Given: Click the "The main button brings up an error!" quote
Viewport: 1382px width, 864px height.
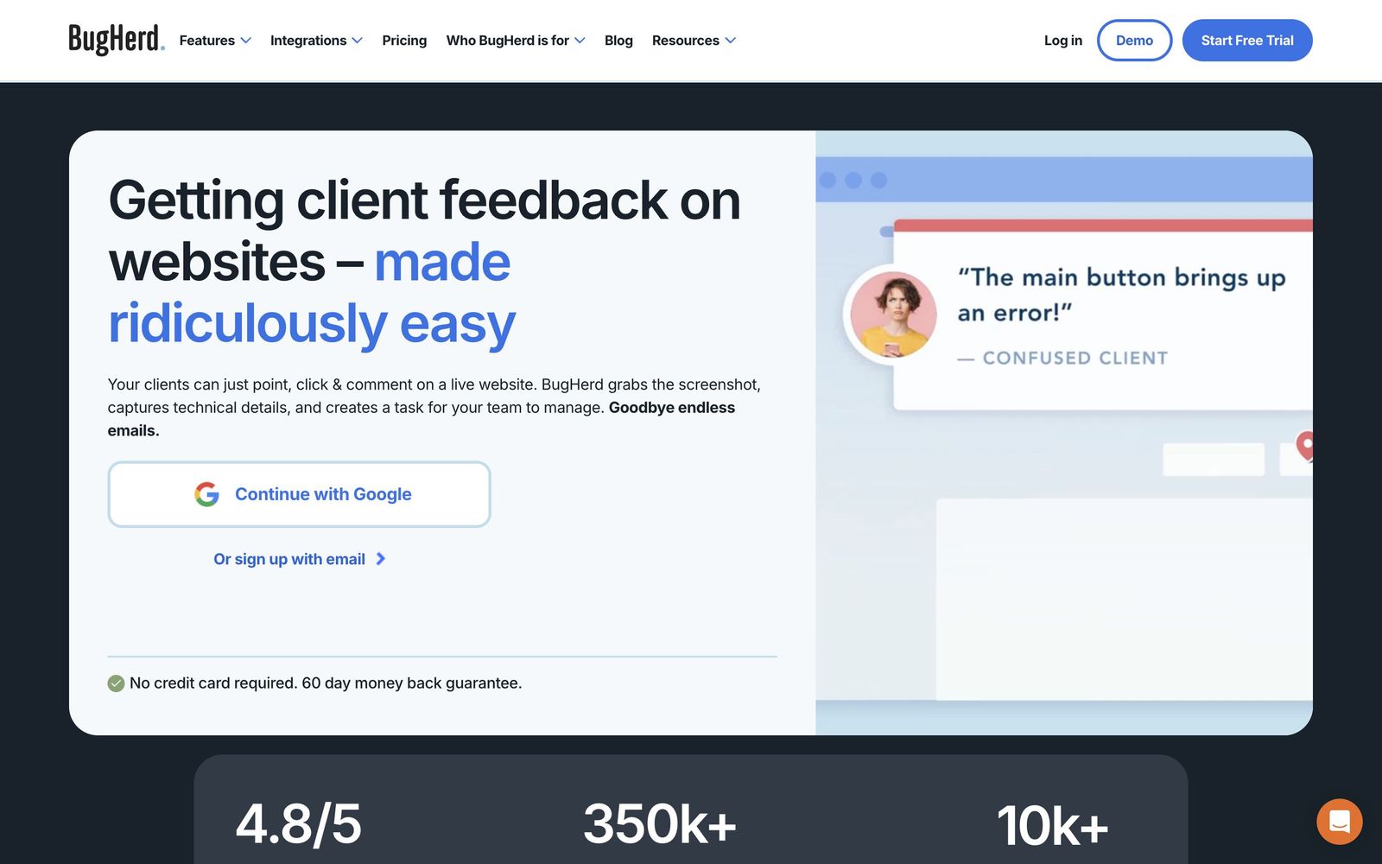Looking at the screenshot, I should [1121, 295].
